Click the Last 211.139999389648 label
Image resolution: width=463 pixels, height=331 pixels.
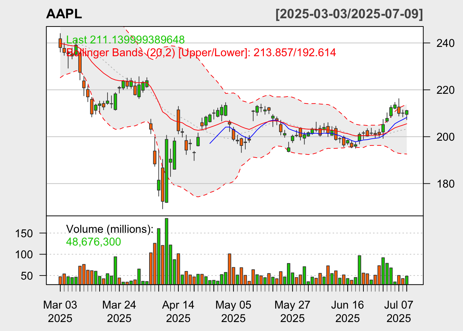(x=125, y=40)
